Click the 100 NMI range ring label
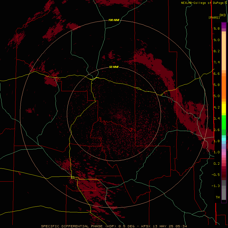Screen dimensions: 228x228 (114, 20)
